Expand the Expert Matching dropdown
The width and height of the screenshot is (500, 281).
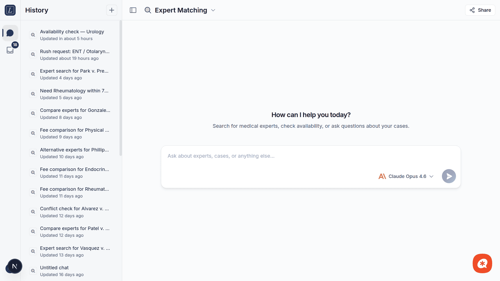(213, 10)
